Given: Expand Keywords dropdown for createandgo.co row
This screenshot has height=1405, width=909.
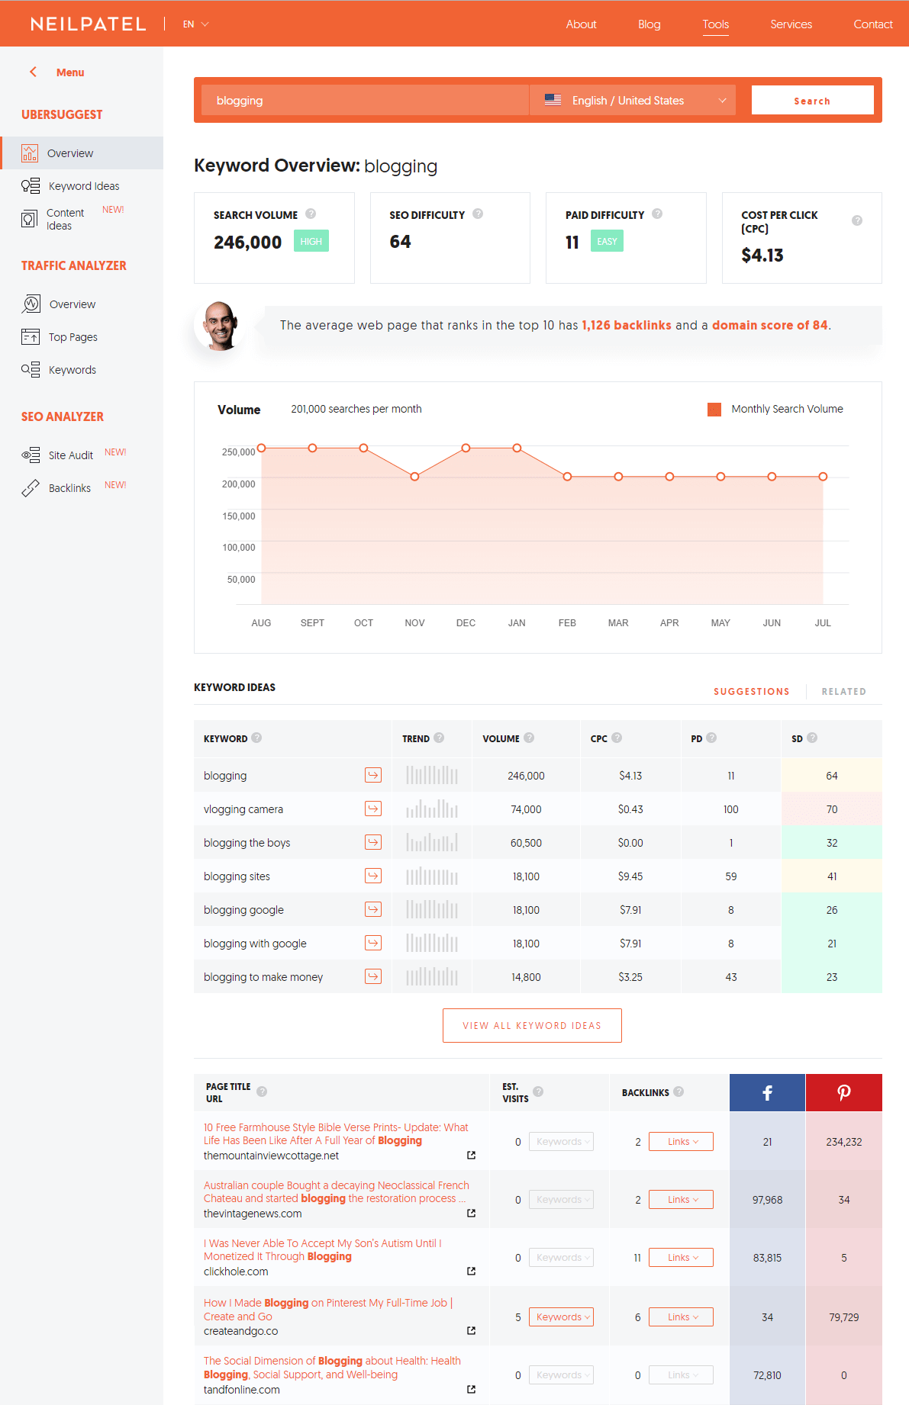Looking at the screenshot, I should (x=561, y=1317).
